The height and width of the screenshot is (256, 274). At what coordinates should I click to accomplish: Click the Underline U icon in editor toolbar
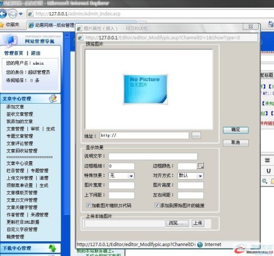pos(269,171)
